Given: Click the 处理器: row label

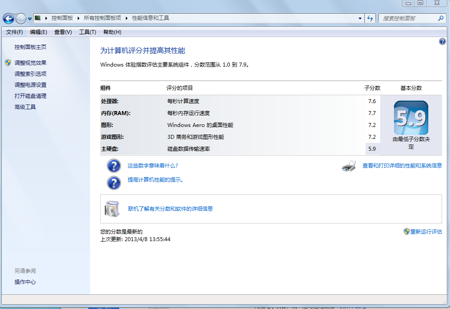Looking at the screenshot, I should 110,101.
